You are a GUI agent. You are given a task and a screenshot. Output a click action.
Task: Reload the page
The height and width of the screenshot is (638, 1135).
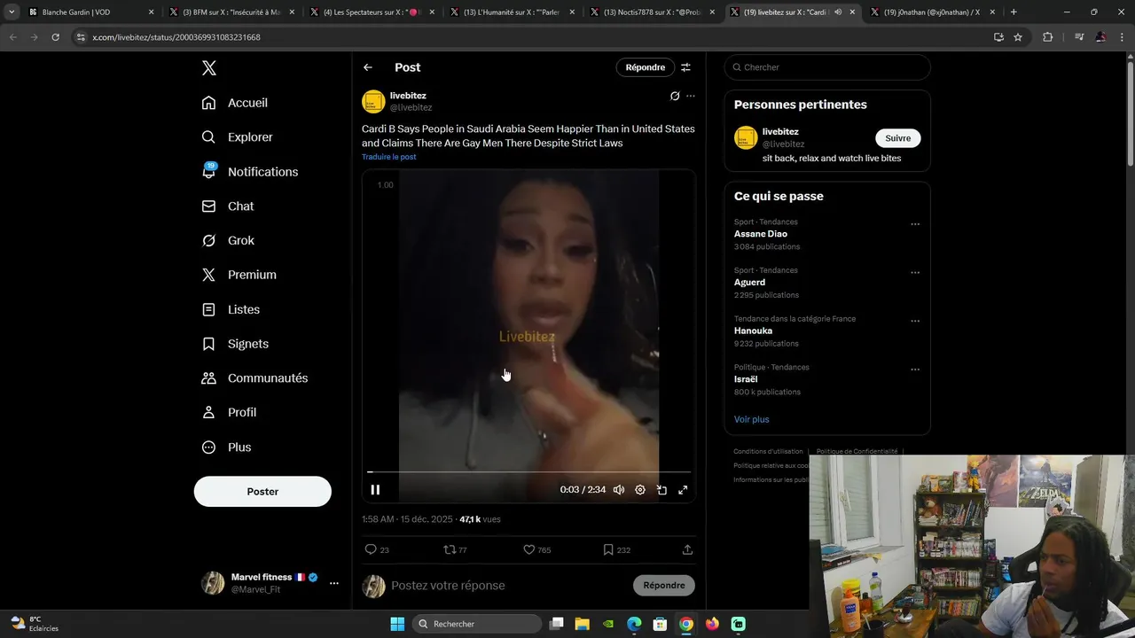(x=55, y=37)
